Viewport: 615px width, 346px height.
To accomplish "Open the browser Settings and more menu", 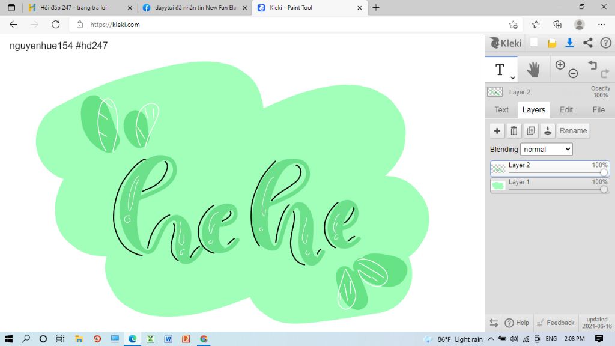I will (x=601, y=25).
